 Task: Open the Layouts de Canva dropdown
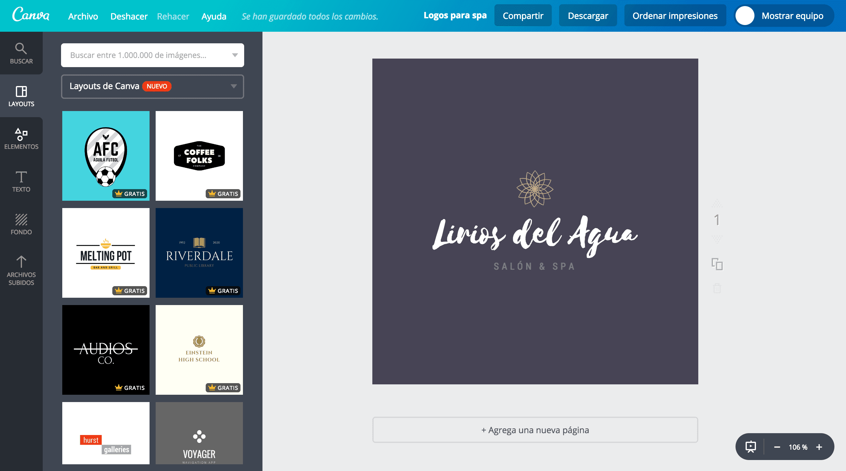point(152,86)
